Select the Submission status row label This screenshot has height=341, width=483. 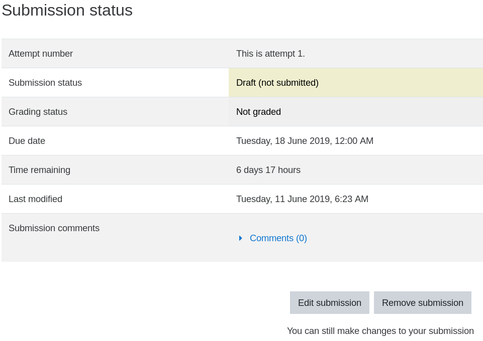[x=45, y=83]
